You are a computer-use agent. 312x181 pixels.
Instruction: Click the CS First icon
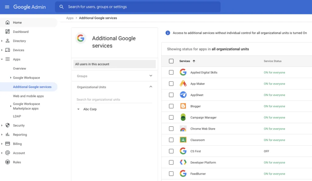click(183, 151)
